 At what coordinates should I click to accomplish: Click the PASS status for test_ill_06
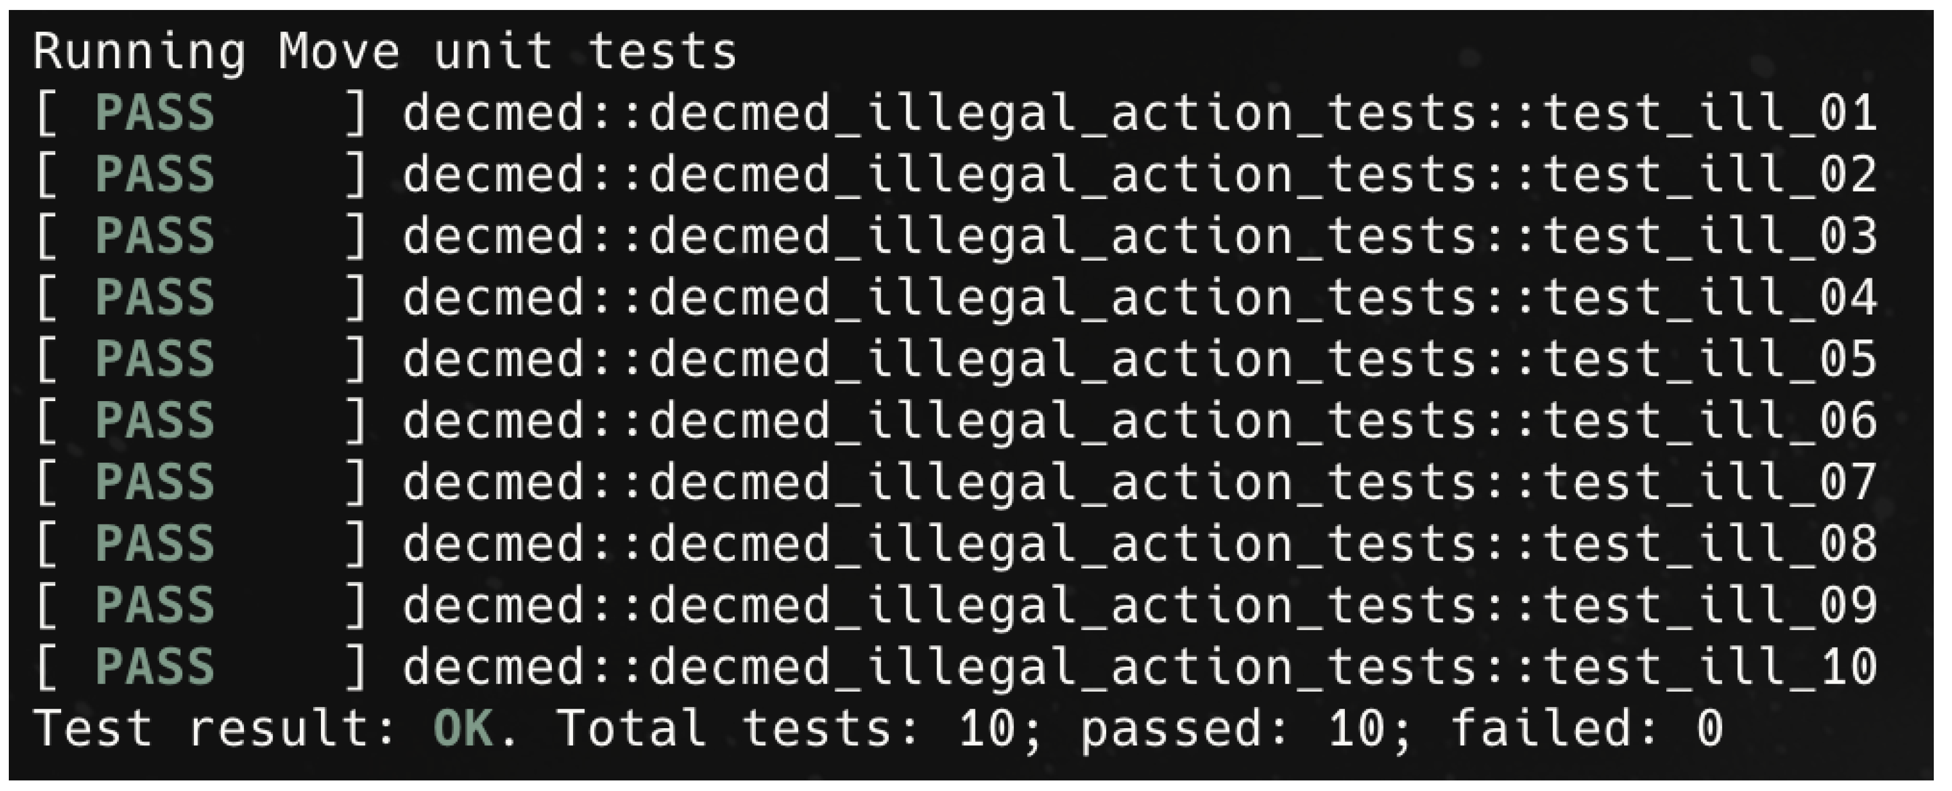click(155, 421)
